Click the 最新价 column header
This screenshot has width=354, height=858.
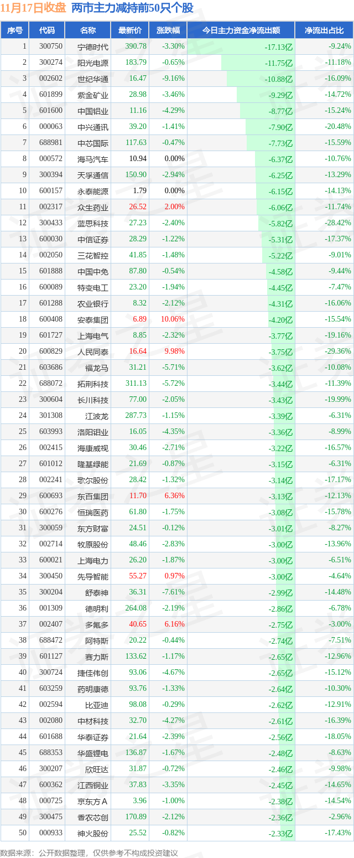[x=130, y=30]
